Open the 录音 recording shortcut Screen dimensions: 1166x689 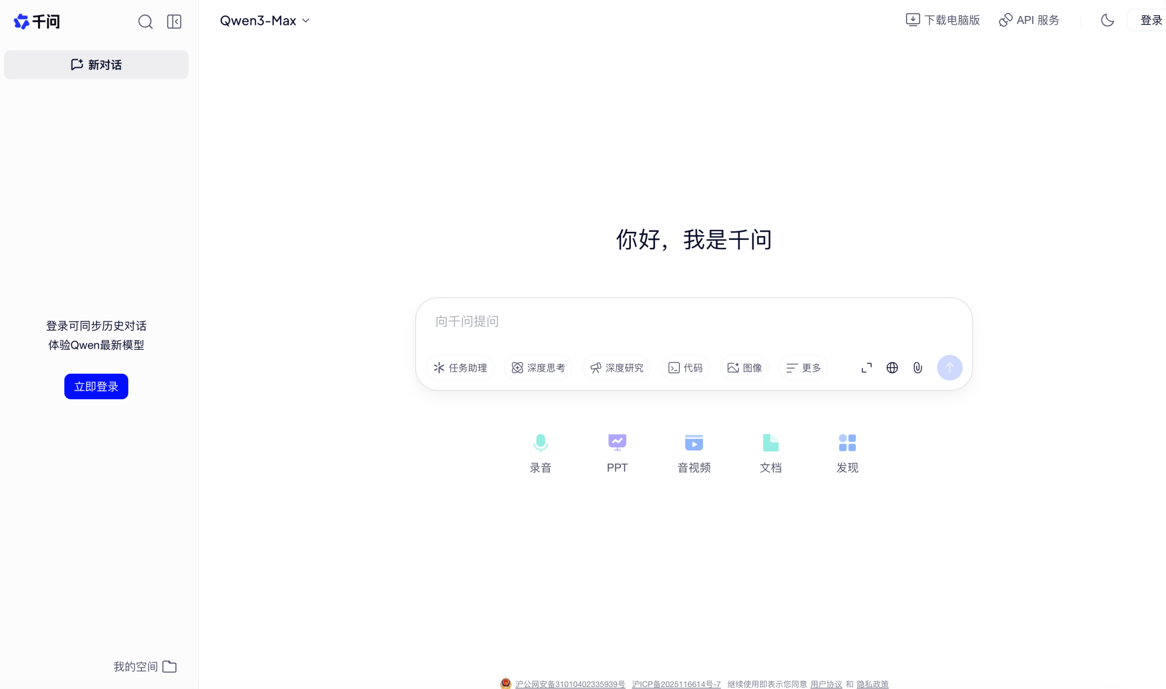(x=541, y=453)
